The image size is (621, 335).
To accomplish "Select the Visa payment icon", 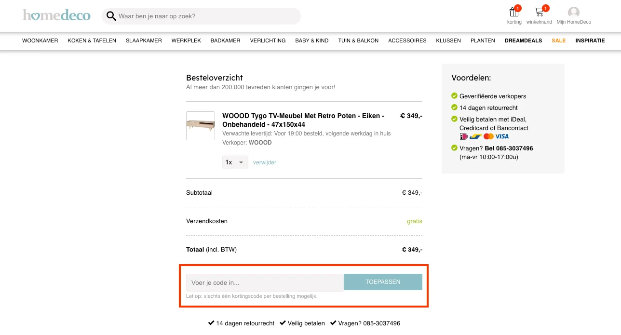I will point(502,136).
